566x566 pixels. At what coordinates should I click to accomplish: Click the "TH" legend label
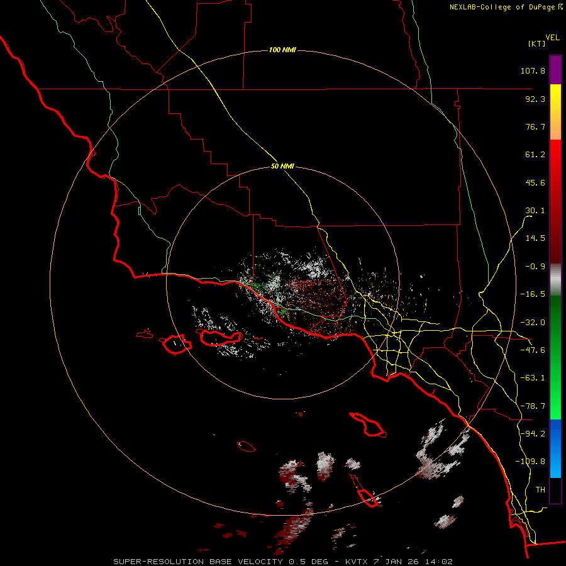pyautogui.click(x=540, y=490)
